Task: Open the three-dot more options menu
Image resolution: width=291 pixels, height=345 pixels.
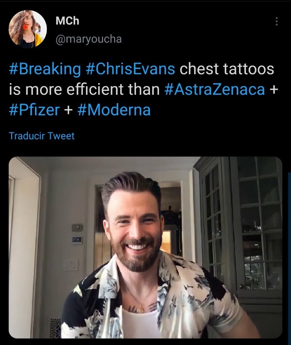Action: pyautogui.click(x=276, y=21)
